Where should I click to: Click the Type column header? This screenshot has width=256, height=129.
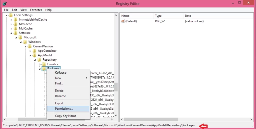168,16
